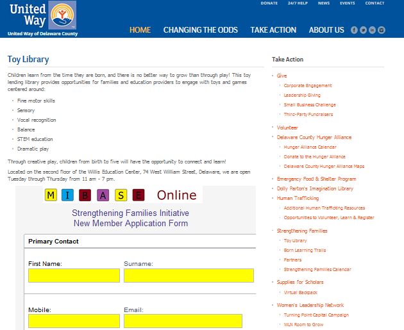The height and width of the screenshot is (330, 404).
Task: Go to the HOME menu item
Action: point(140,30)
